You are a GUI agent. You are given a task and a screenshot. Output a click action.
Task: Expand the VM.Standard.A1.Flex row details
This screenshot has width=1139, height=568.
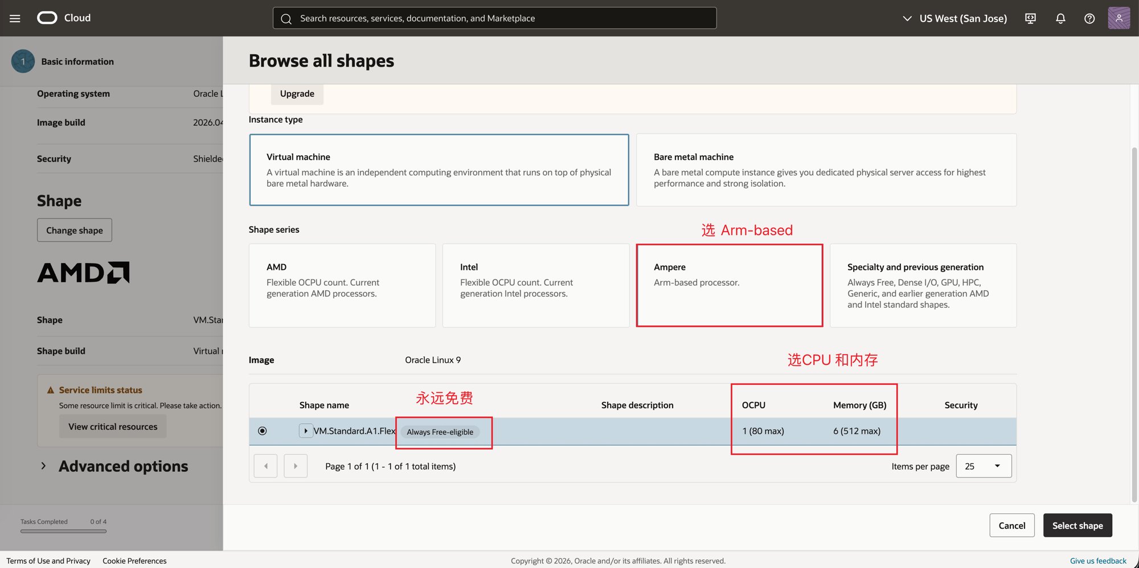(x=306, y=431)
